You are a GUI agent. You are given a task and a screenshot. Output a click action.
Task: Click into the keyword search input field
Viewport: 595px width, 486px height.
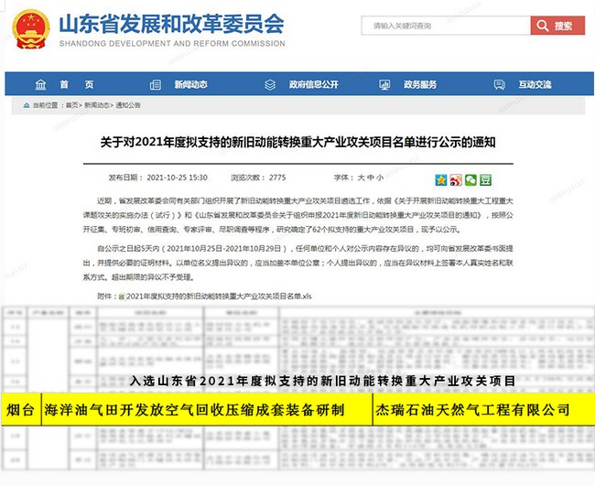click(446, 26)
